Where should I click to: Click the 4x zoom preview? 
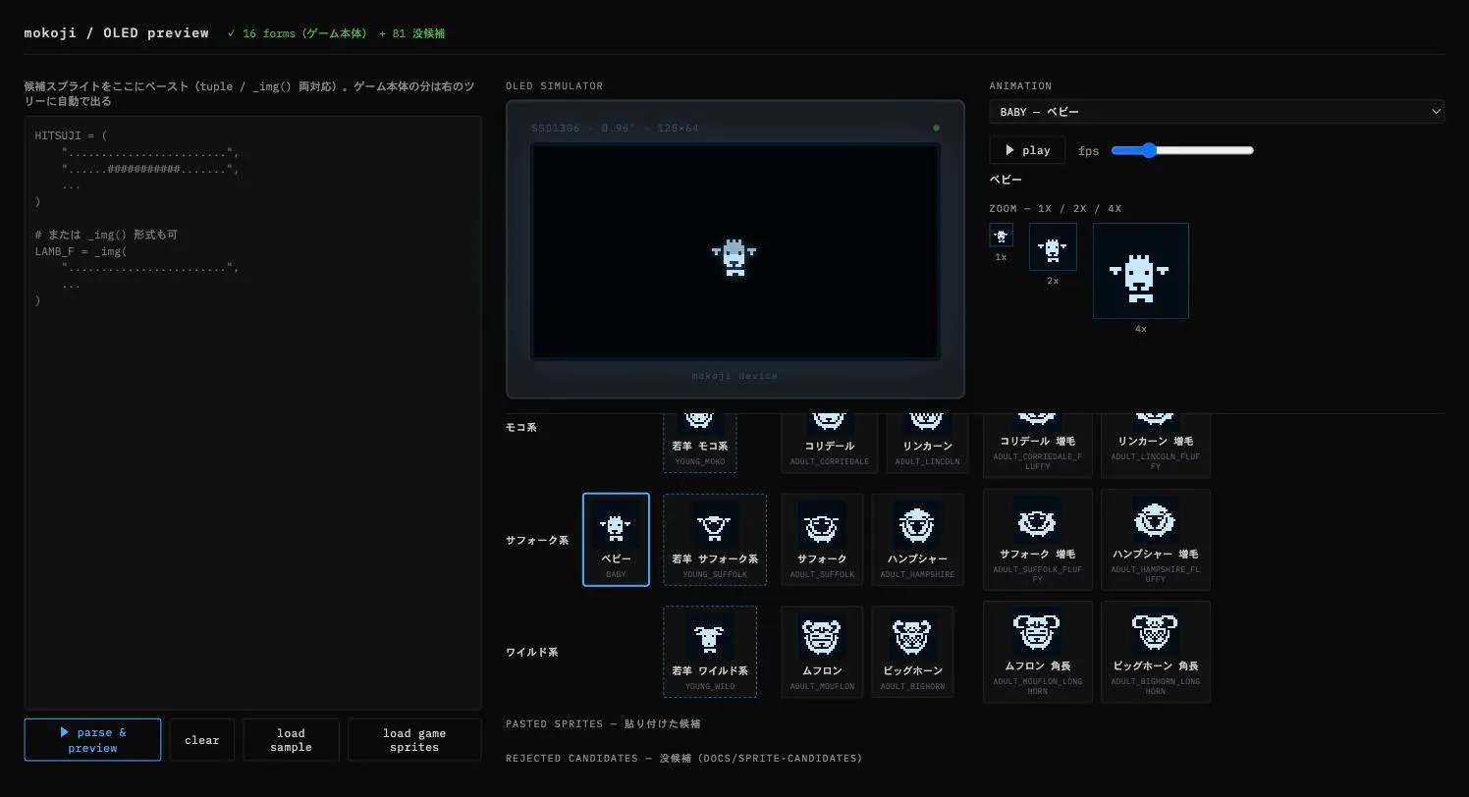(x=1141, y=271)
